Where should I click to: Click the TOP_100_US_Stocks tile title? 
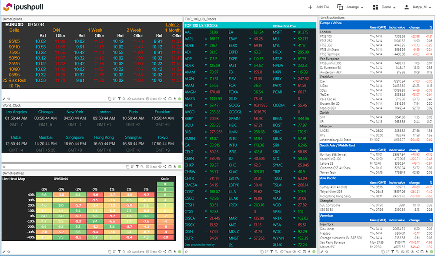[200, 19]
